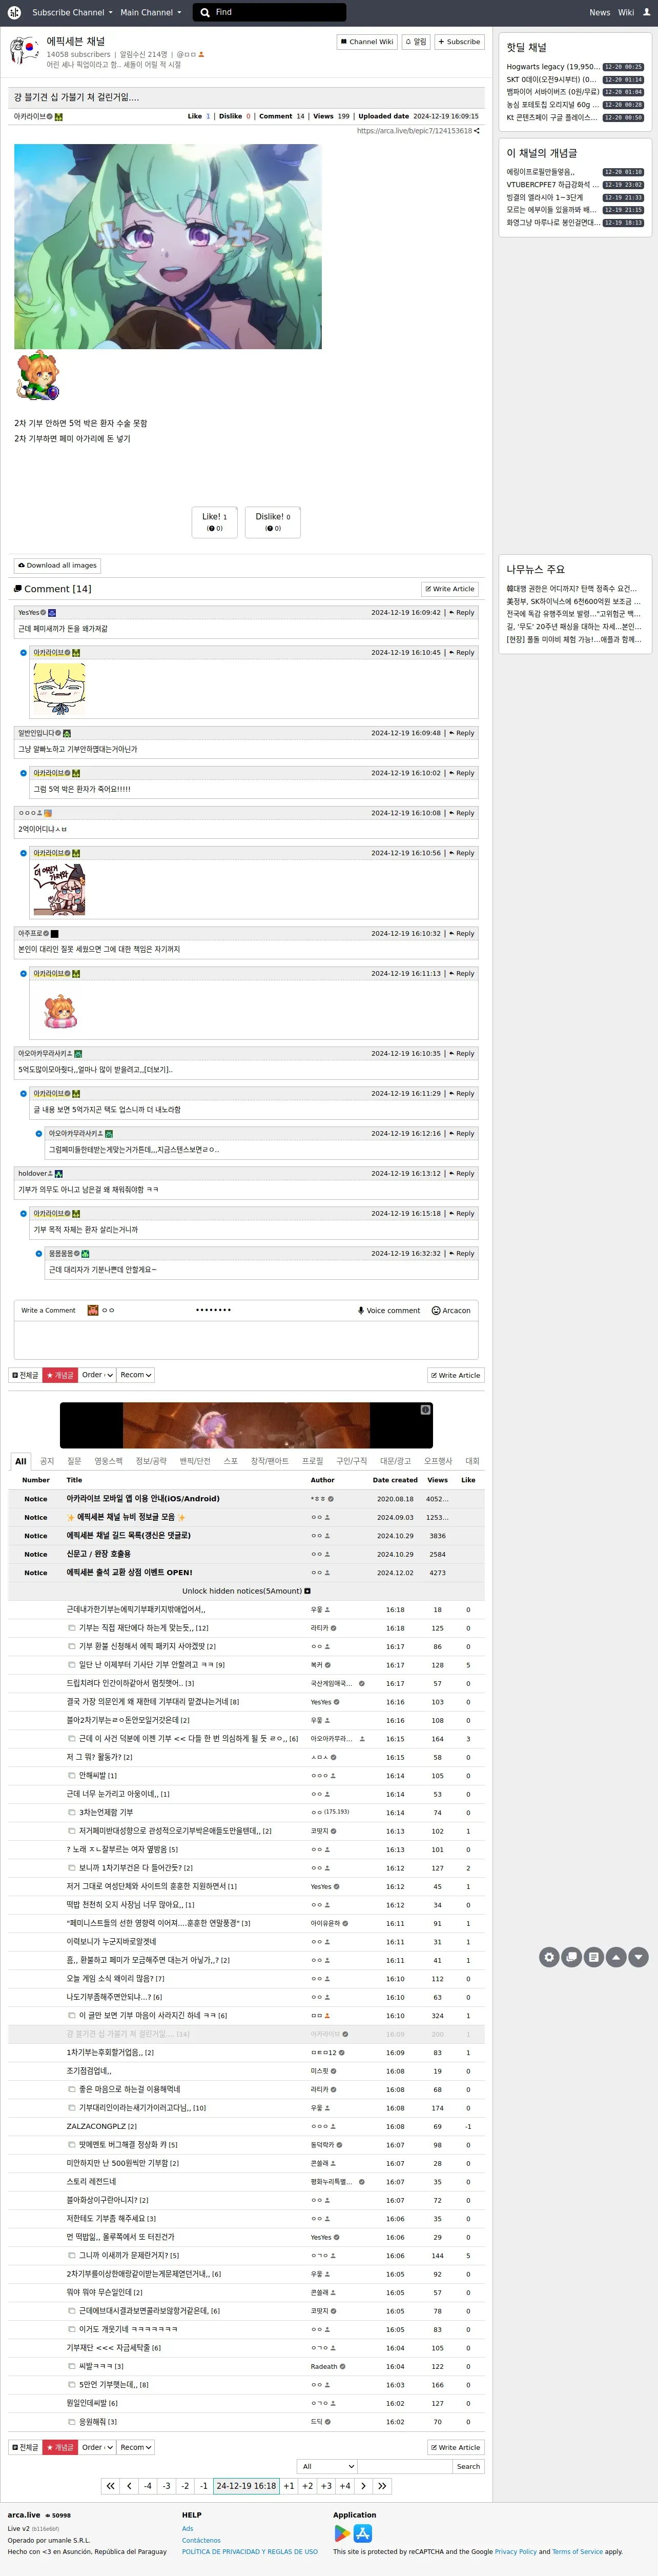Click the bottom article search text field
658x2576 pixels.
click(405, 2467)
